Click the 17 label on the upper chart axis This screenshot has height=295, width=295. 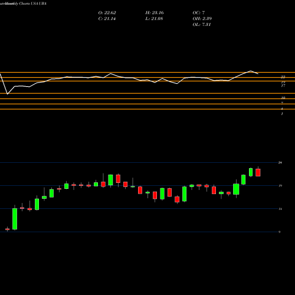click(x=283, y=86)
